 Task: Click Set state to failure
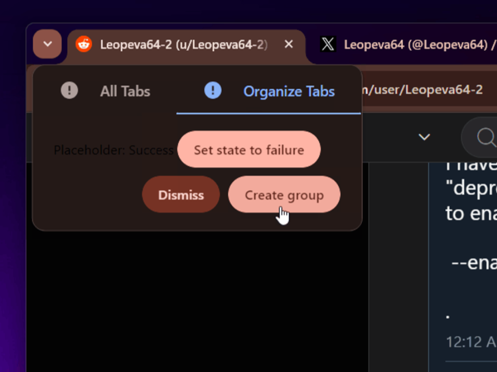249,149
